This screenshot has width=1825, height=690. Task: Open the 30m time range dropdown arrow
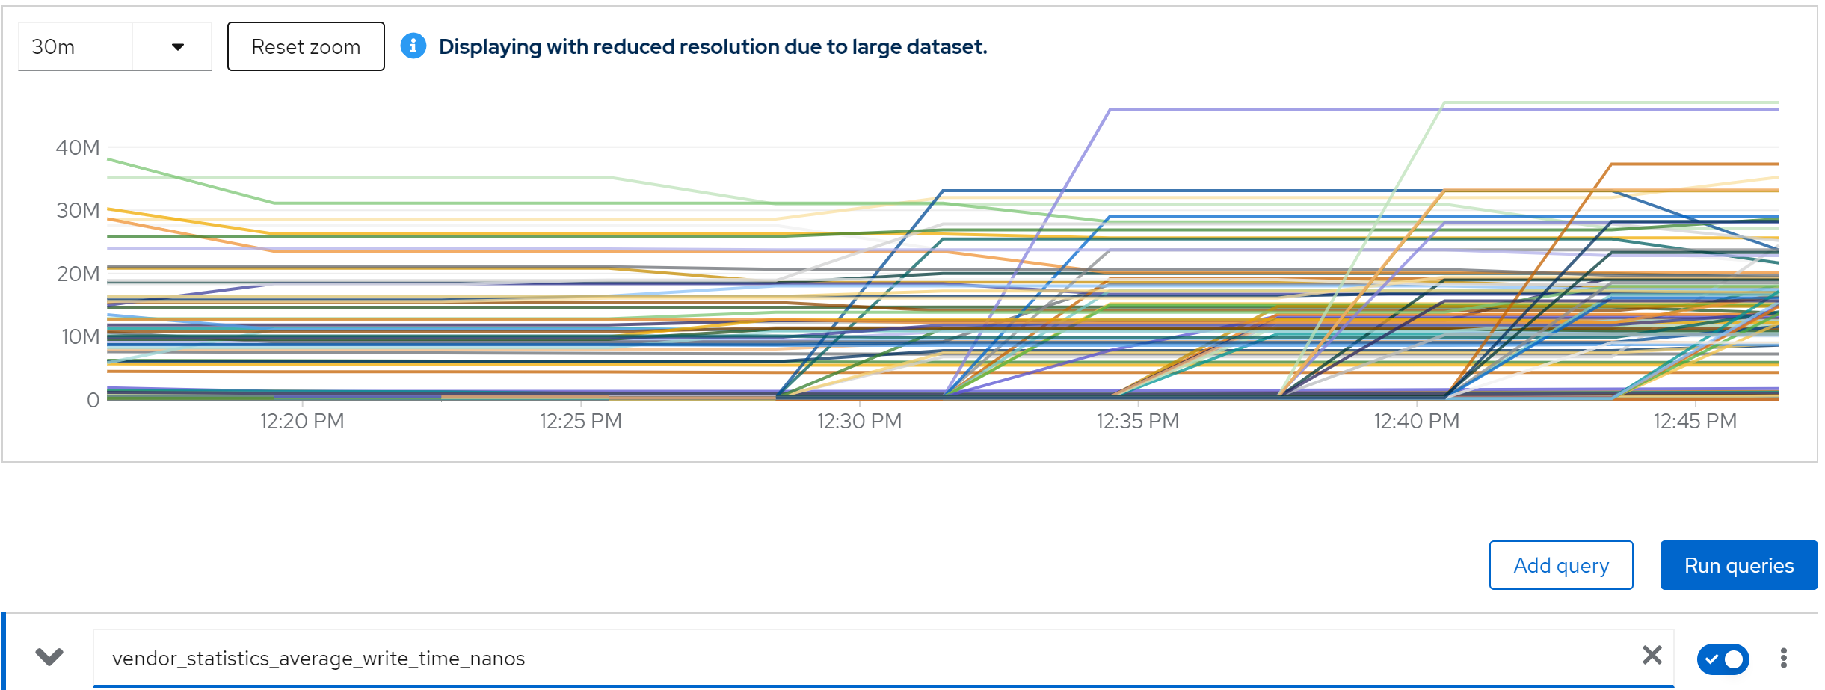coord(177,46)
